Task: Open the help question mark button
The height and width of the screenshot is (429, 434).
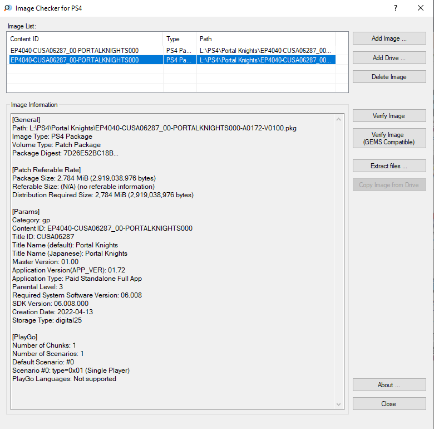Action: [x=396, y=8]
